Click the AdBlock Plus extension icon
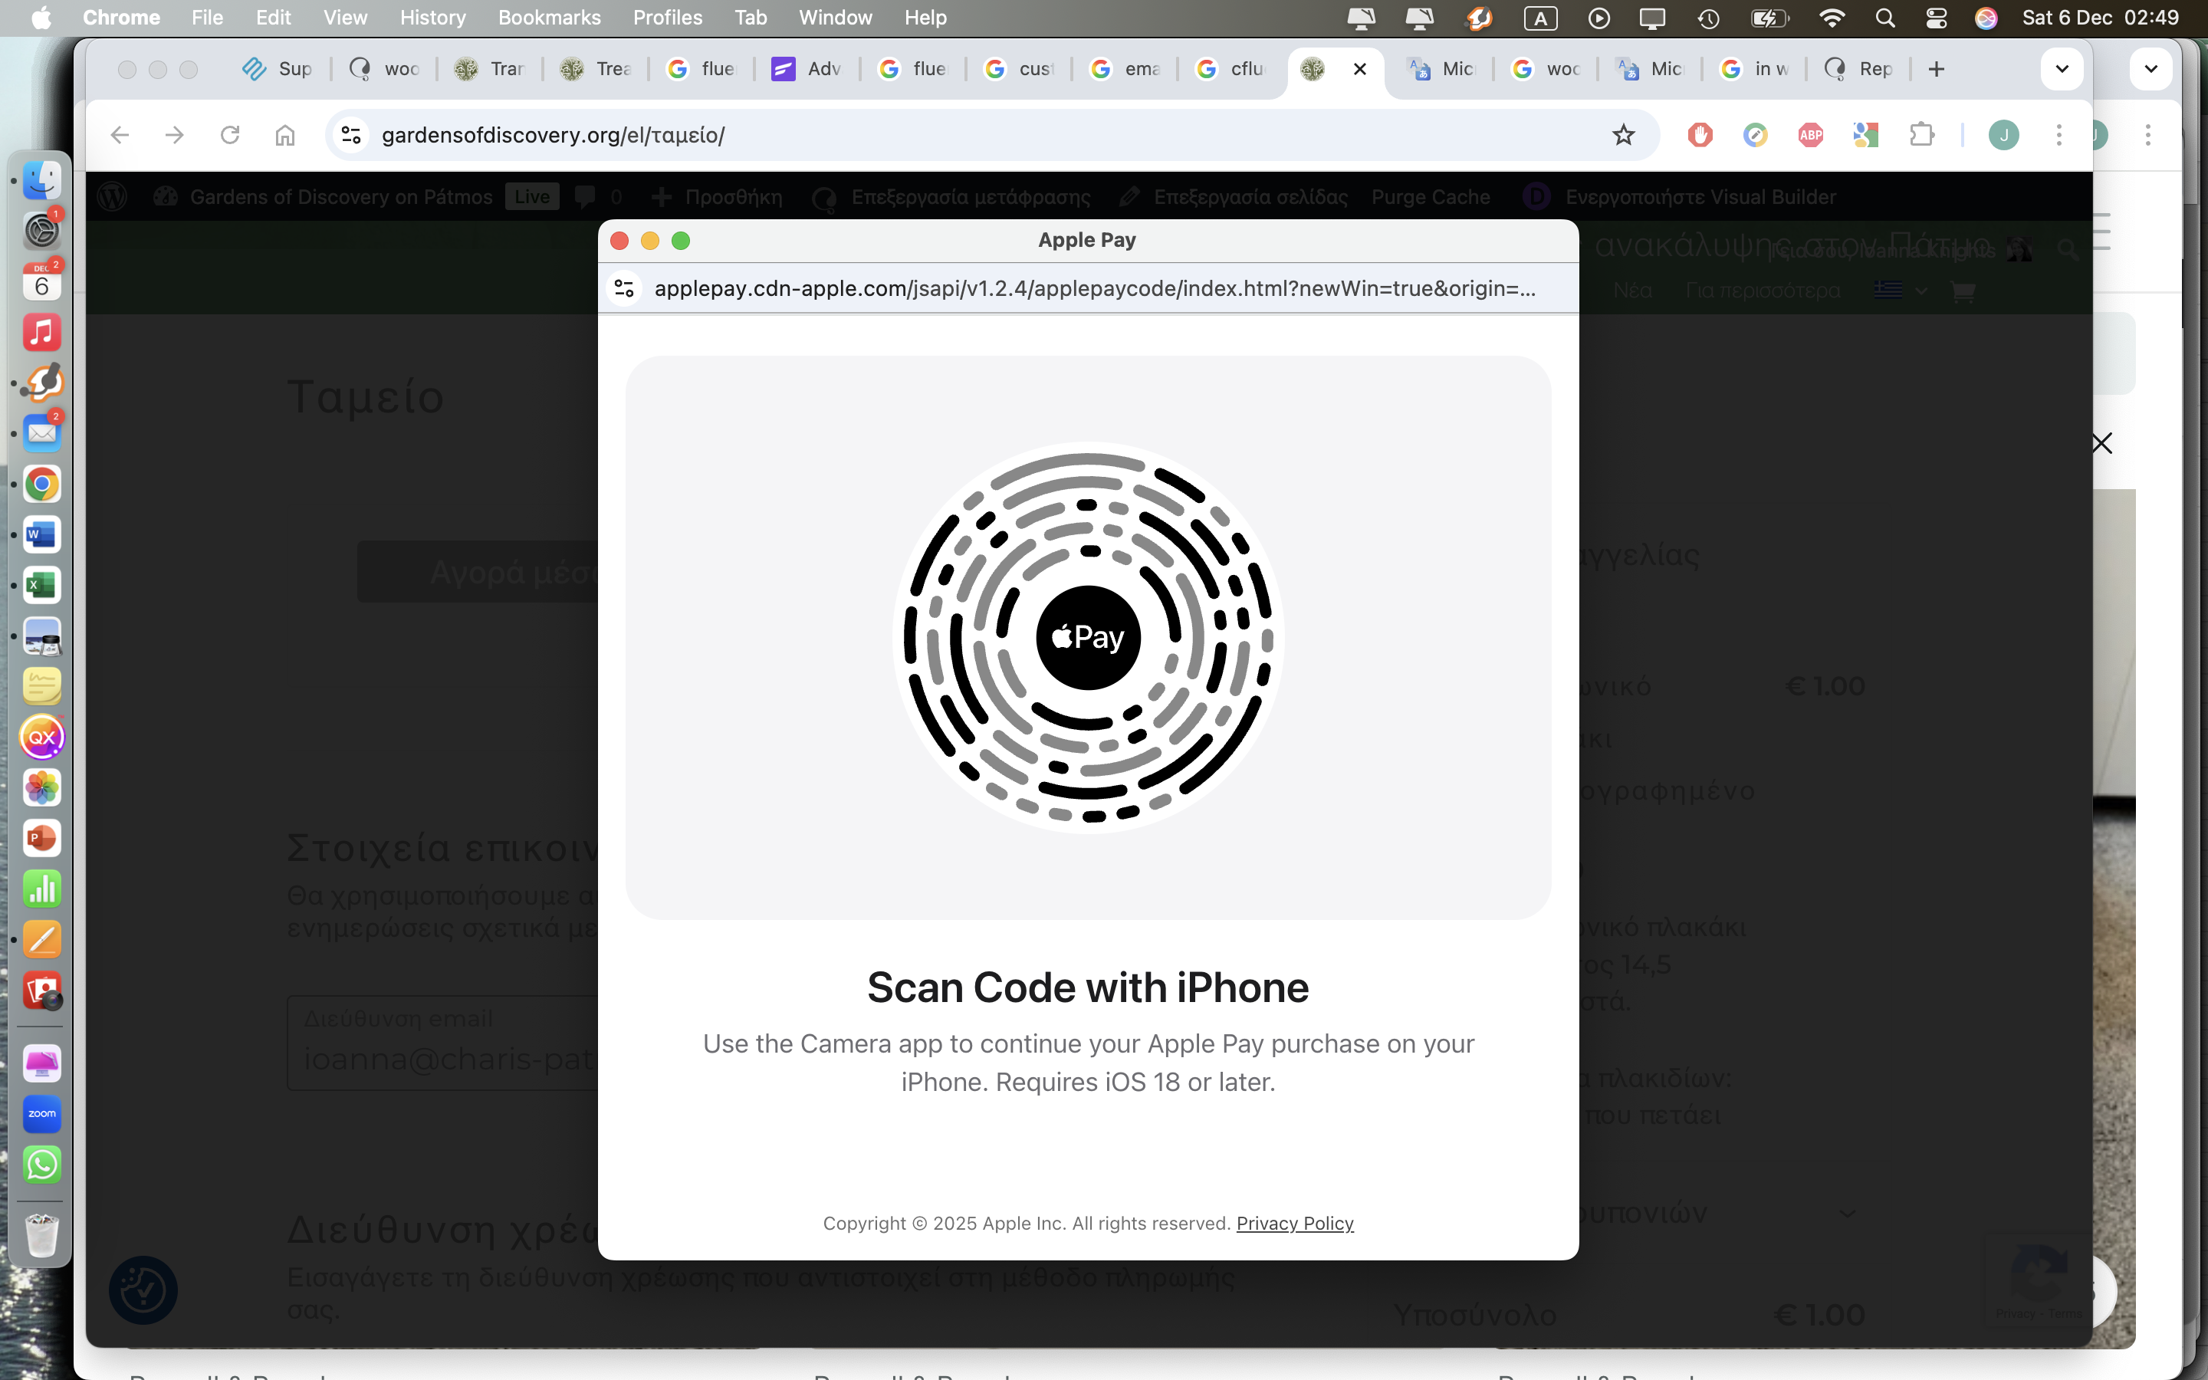This screenshot has width=2208, height=1380. (1810, 135)
